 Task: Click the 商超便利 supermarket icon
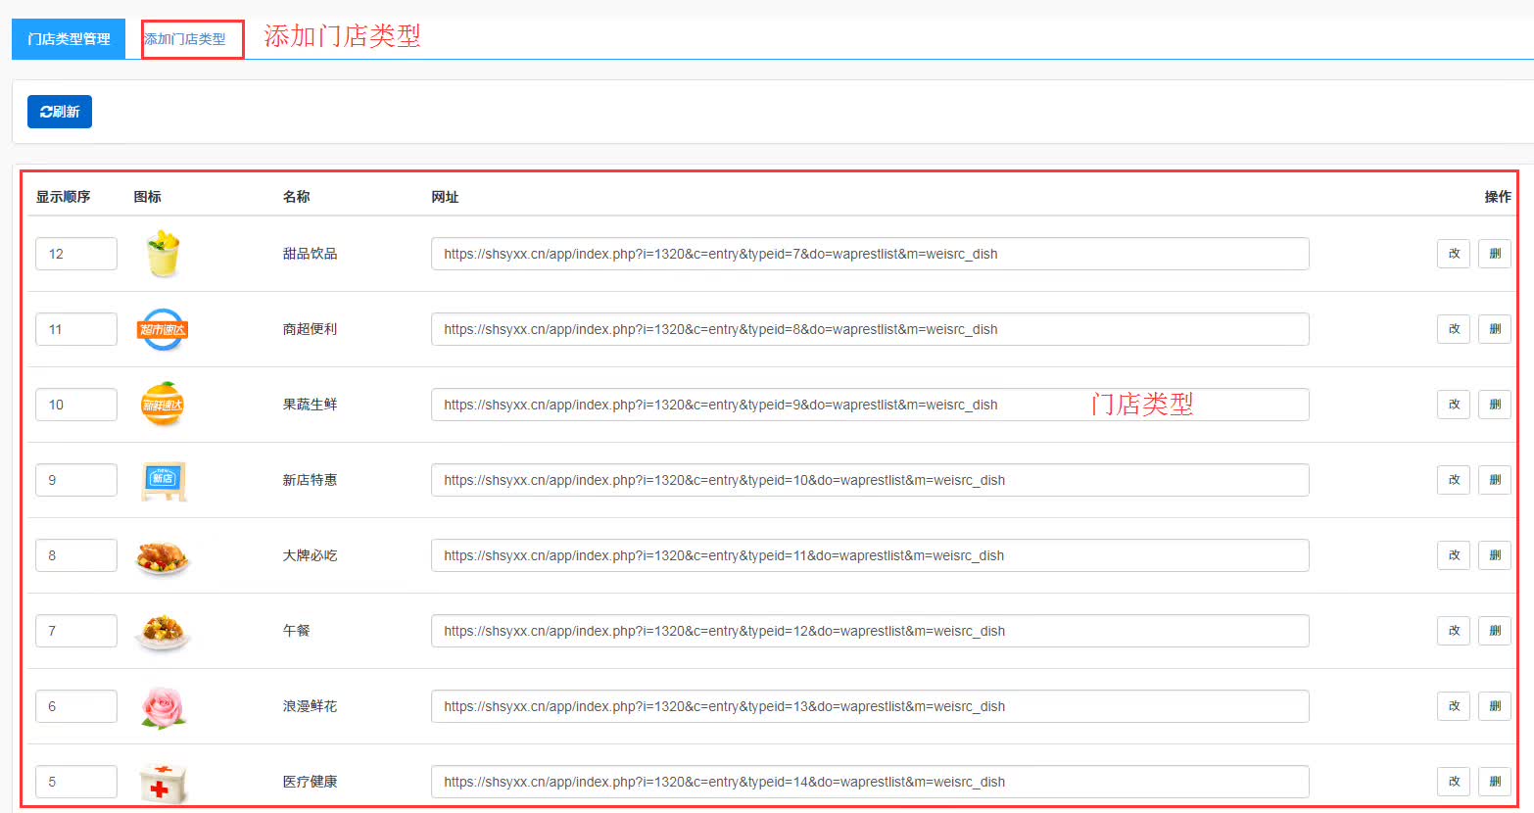(163, 329)
